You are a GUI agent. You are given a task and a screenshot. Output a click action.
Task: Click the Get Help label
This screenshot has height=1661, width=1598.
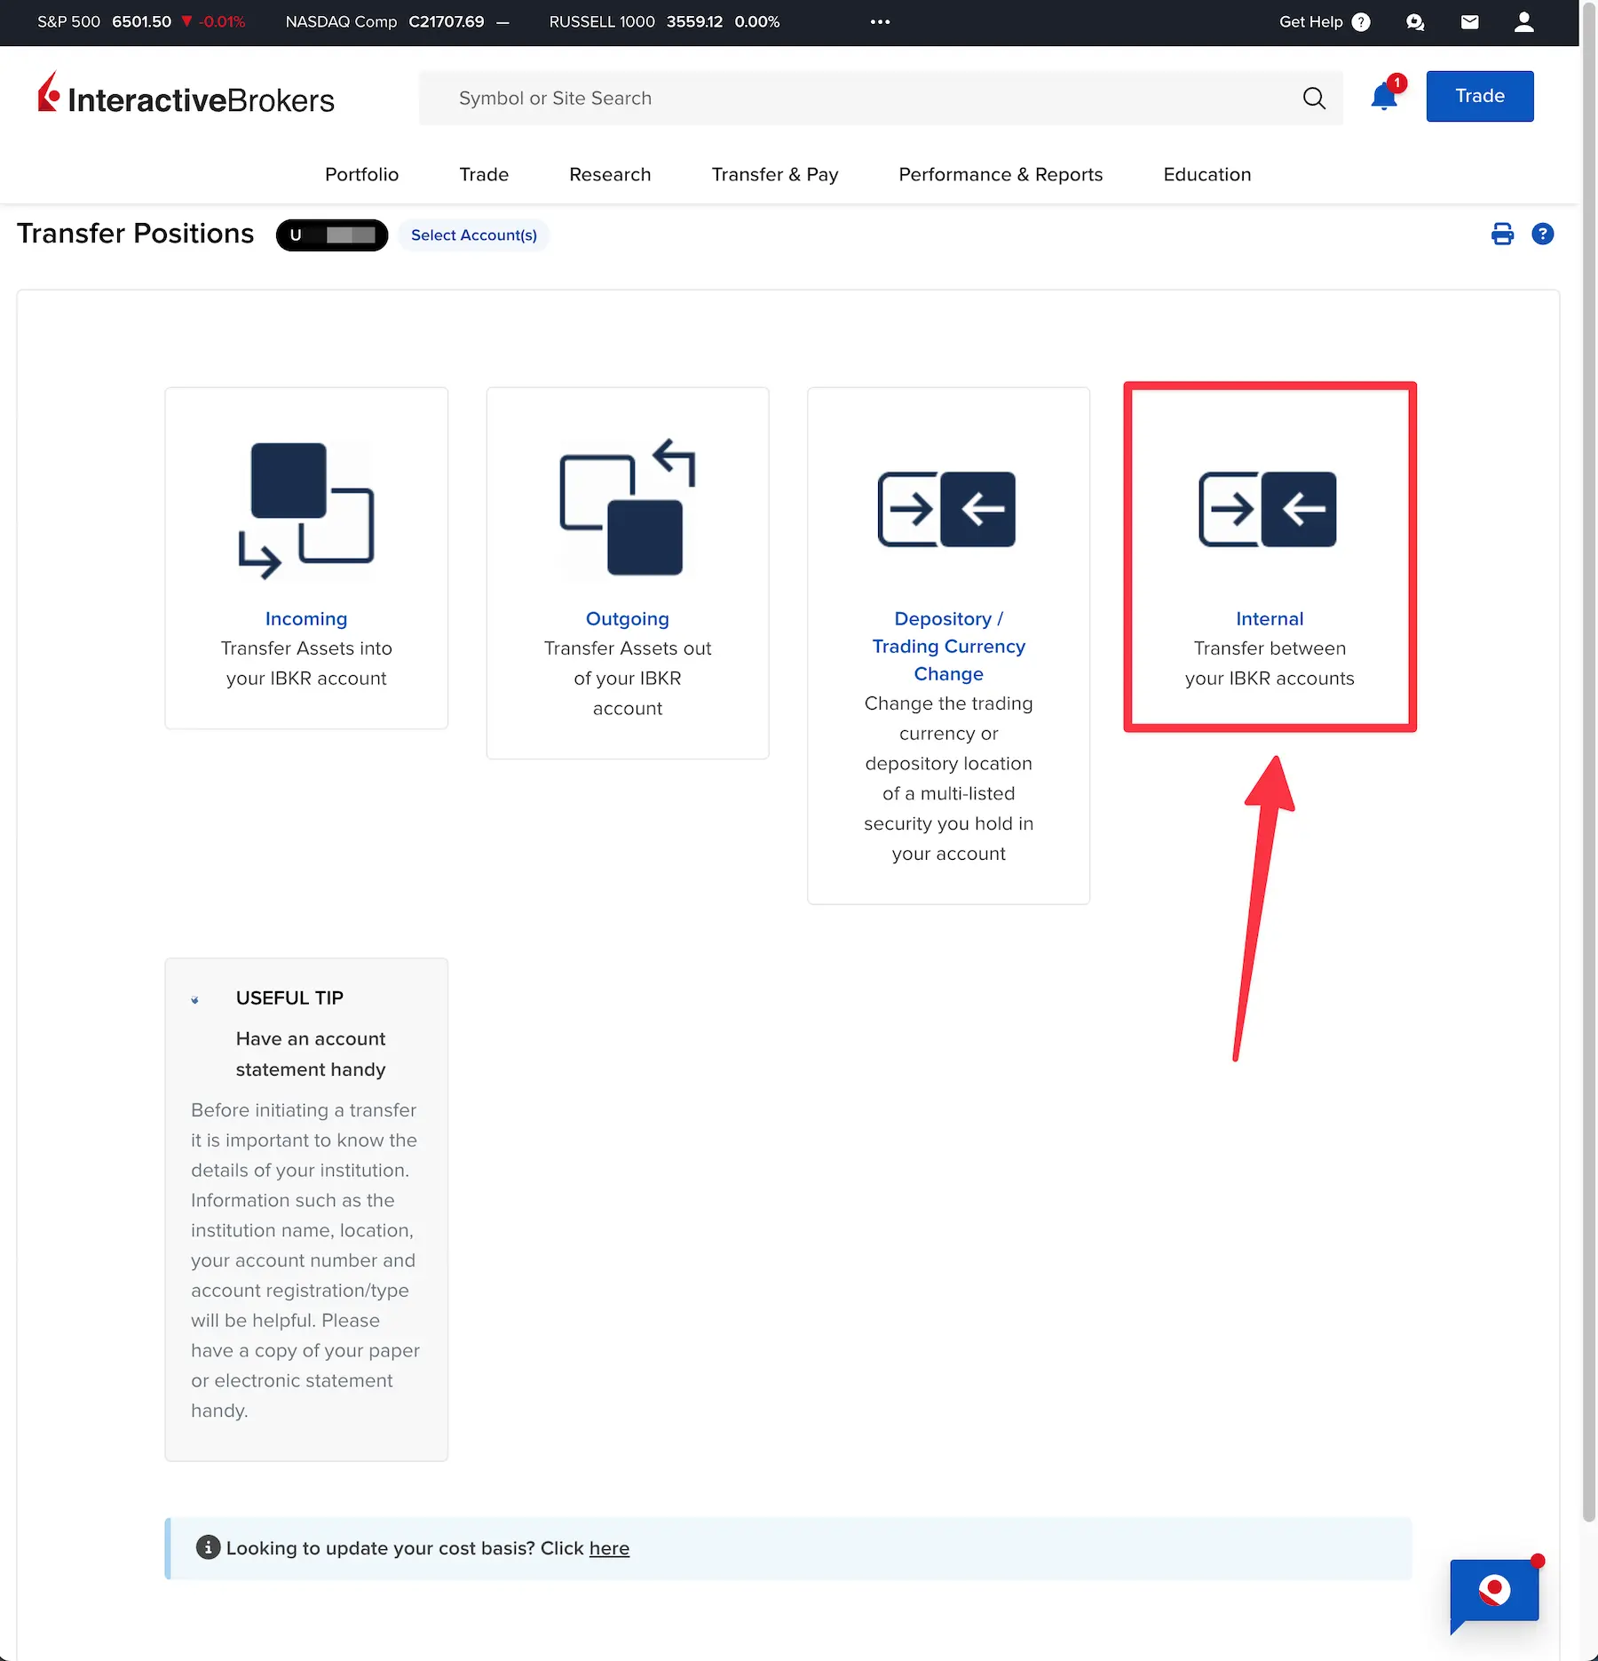1311,22
